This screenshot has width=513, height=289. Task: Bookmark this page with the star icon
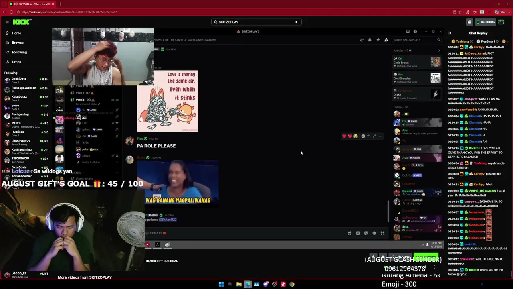coord(460,12)
